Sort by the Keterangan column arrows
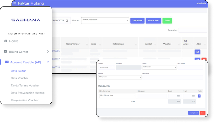Image resolution: width=215 pixels, height=124 pixels. pos(136,44)
